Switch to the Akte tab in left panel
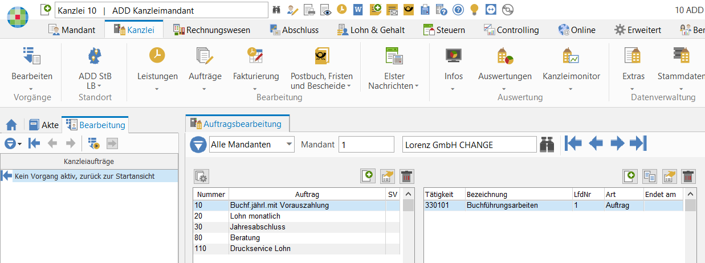Screen dimensions: 705x263 [x=44, y=125]
